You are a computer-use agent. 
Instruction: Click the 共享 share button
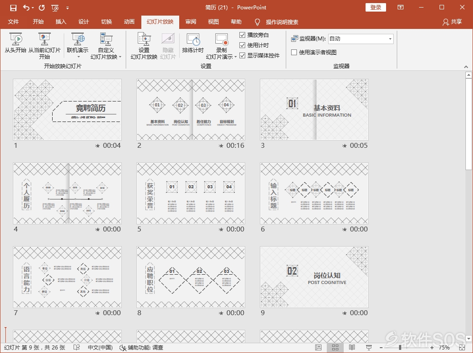[x=452, y=22]
